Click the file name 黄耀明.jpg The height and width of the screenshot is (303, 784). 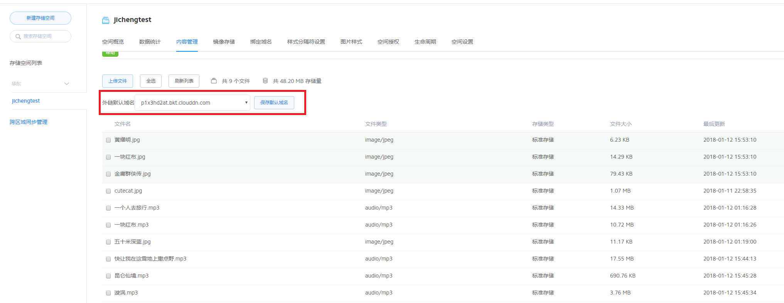coord(127,140)
